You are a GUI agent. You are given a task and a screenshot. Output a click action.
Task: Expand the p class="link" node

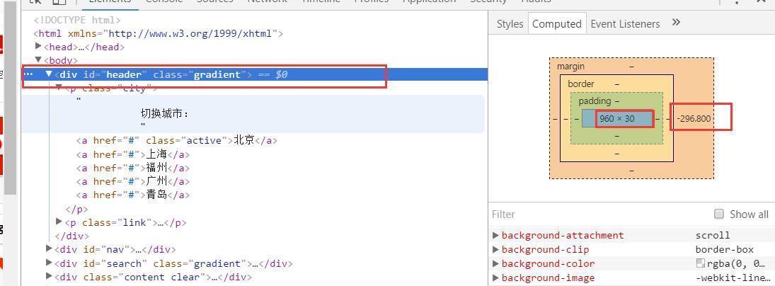59,222
